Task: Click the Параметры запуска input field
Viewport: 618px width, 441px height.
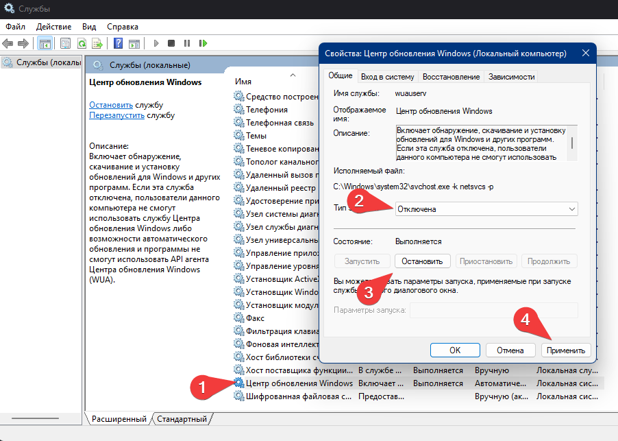Action: tap(494, 310)
